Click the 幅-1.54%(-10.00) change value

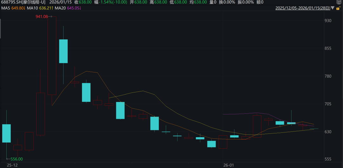(x=111, y=3)
